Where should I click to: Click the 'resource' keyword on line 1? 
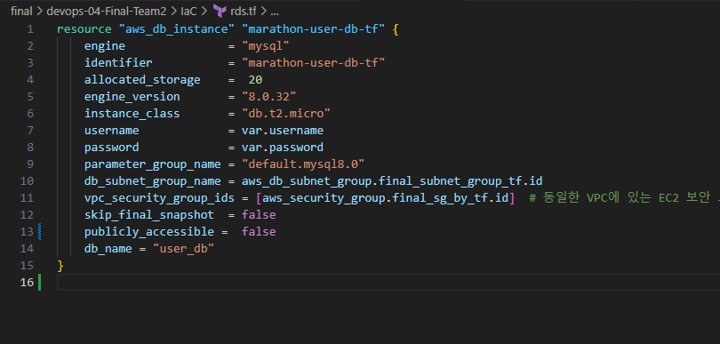(x=84, y=29)
